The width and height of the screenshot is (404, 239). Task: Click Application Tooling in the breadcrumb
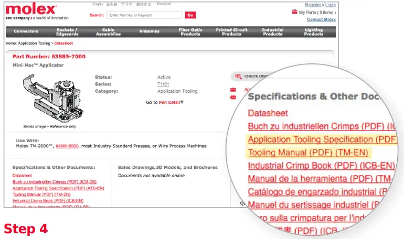(x=34, y=43)
